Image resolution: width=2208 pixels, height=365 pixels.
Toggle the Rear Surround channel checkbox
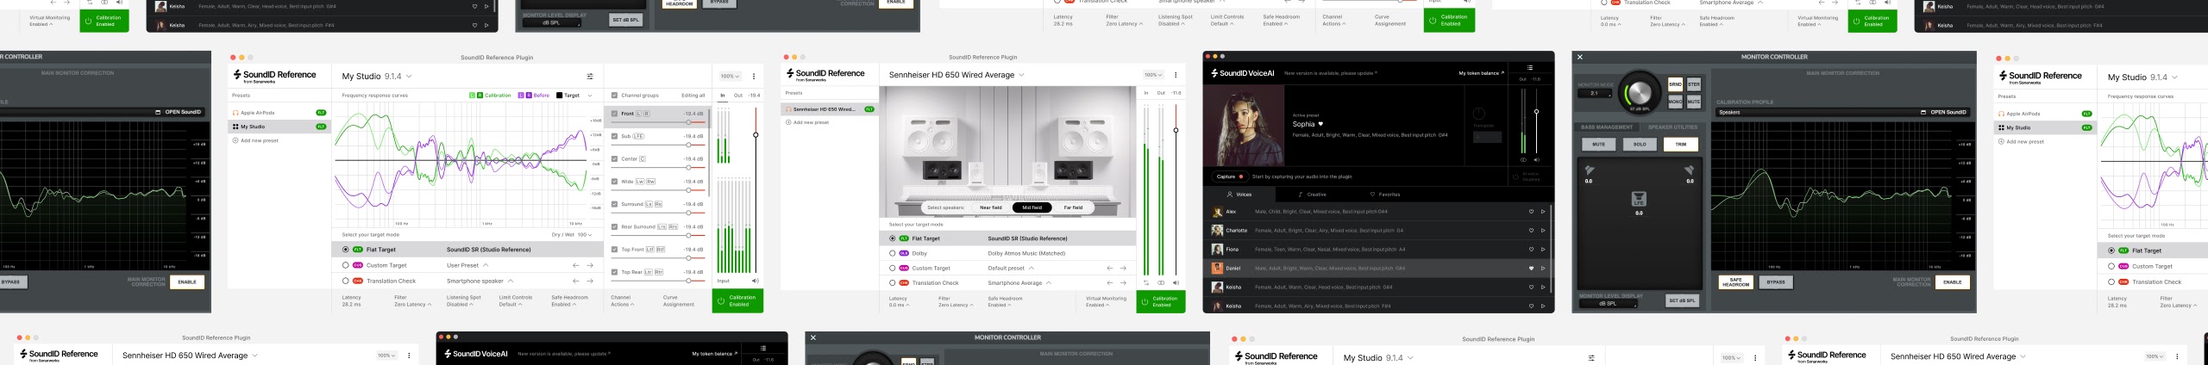(614, 227)
